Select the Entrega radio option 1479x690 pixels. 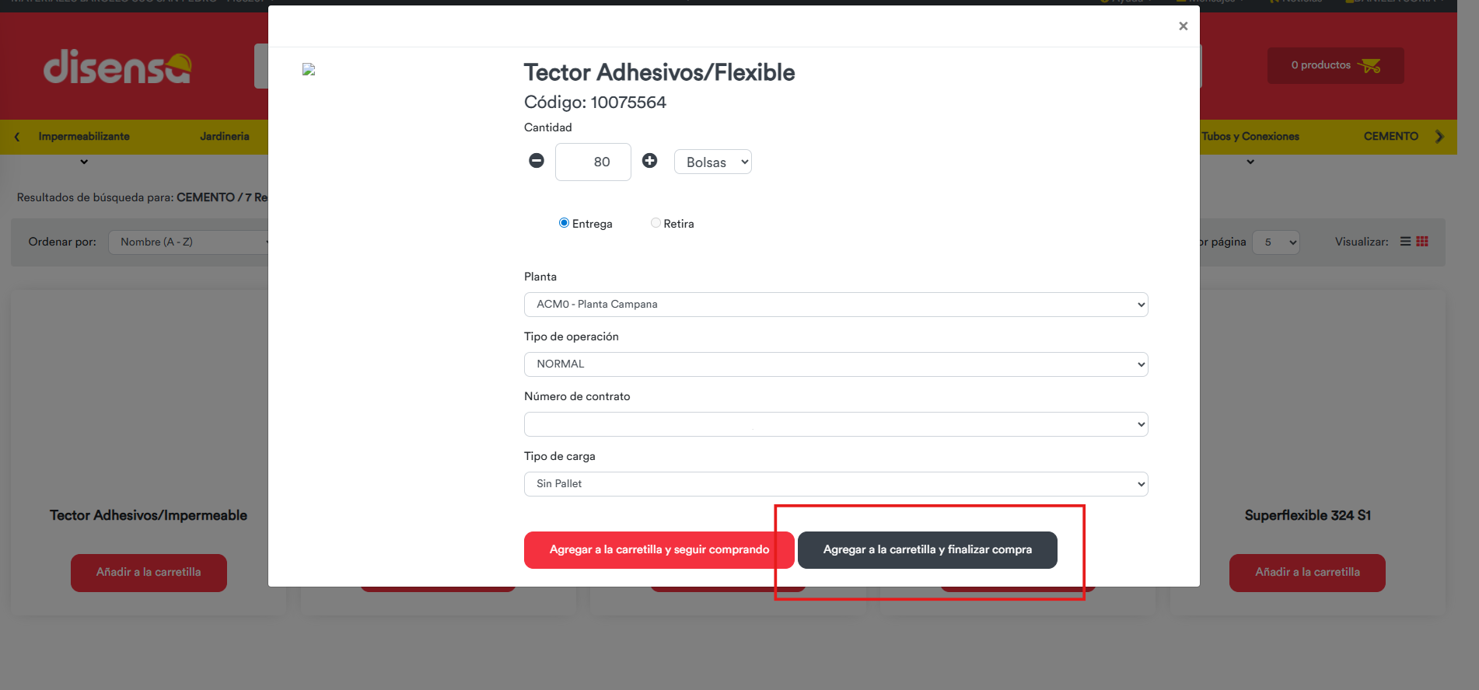[565, 223]
